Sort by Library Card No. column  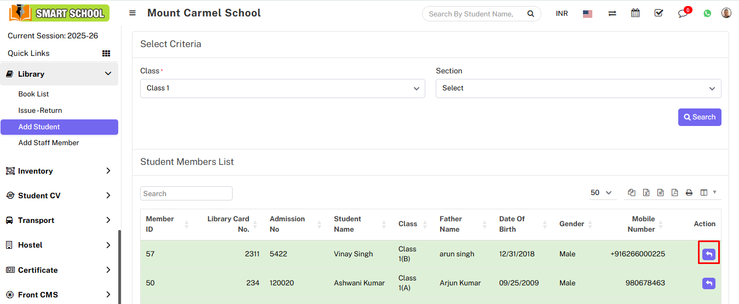tap(255, 225)
